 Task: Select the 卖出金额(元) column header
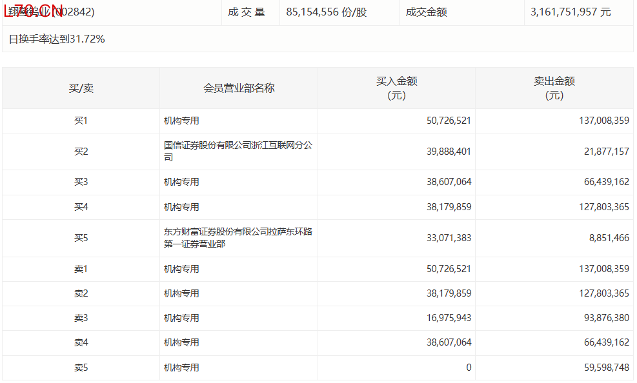[x=554, y=88]
